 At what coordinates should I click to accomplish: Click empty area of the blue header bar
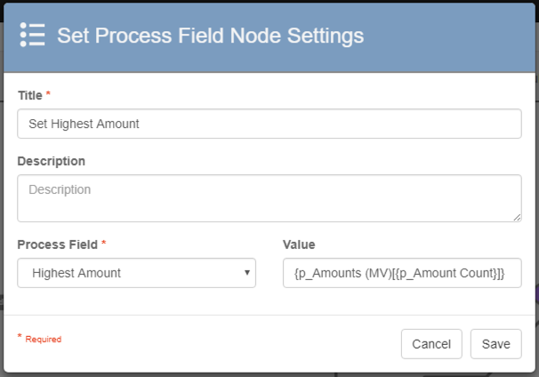445,36
